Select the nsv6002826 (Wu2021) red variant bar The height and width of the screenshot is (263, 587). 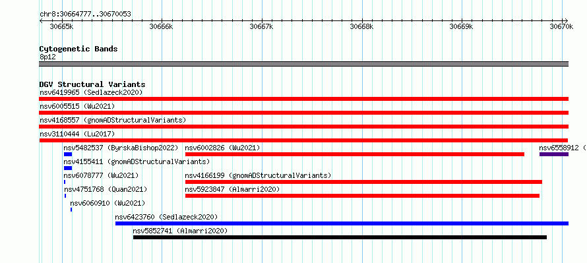pyautogui.click(x=355, y=154)
